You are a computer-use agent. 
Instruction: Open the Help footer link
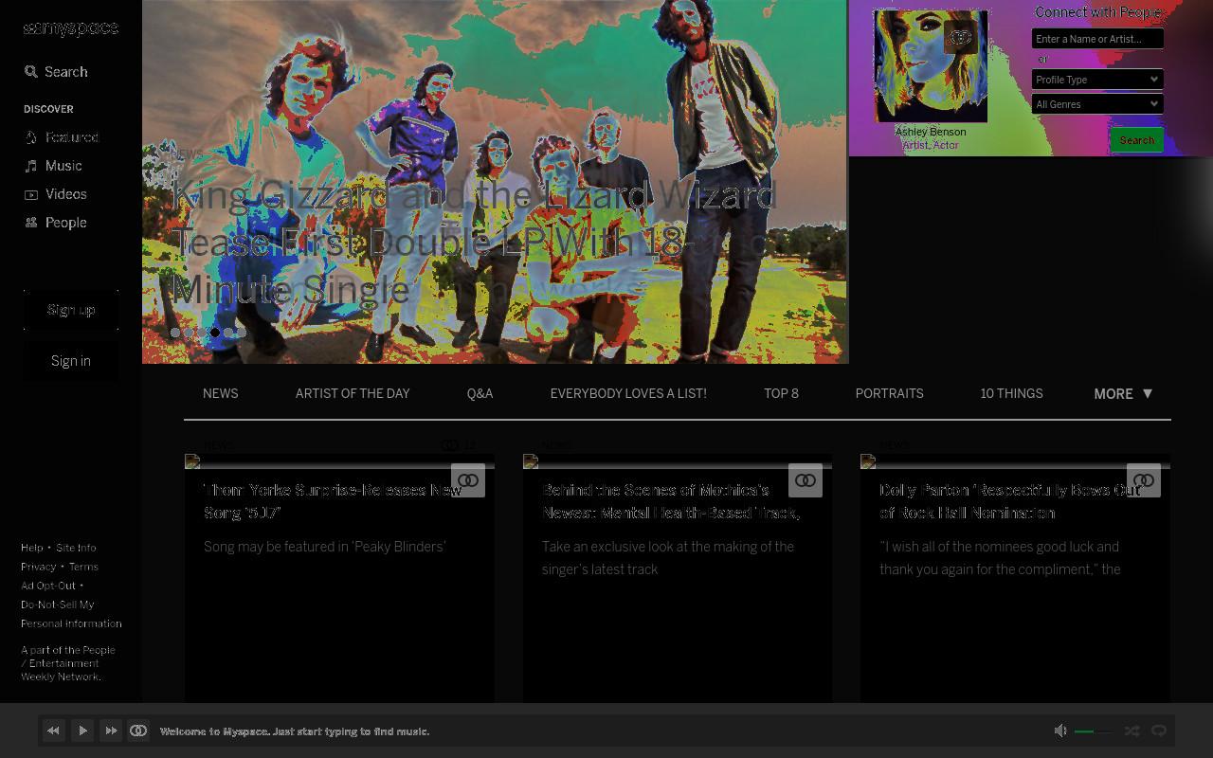[32, 548]
